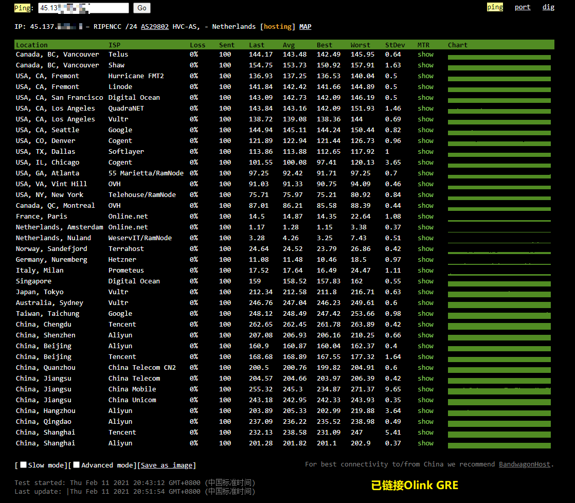Click Save as image link
575x503 pixels.
(x=167, y=465)
